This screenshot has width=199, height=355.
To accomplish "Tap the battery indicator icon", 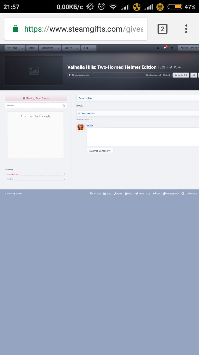I will pos(175,7).
